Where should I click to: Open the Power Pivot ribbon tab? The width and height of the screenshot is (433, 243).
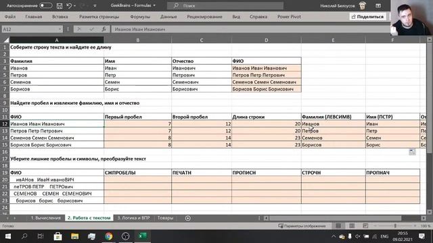click(x=289, y=16)
